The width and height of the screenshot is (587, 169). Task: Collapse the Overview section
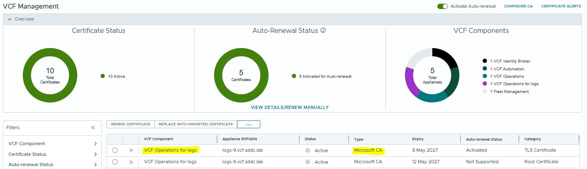(9, 19)
